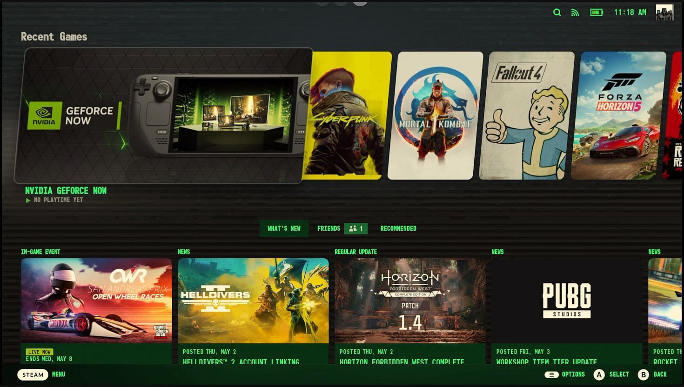Image resolution: width=684 pixels, height=387 pixels.
Task: Click the Ends Wed, May 8 text
Action: click(49, 359)
